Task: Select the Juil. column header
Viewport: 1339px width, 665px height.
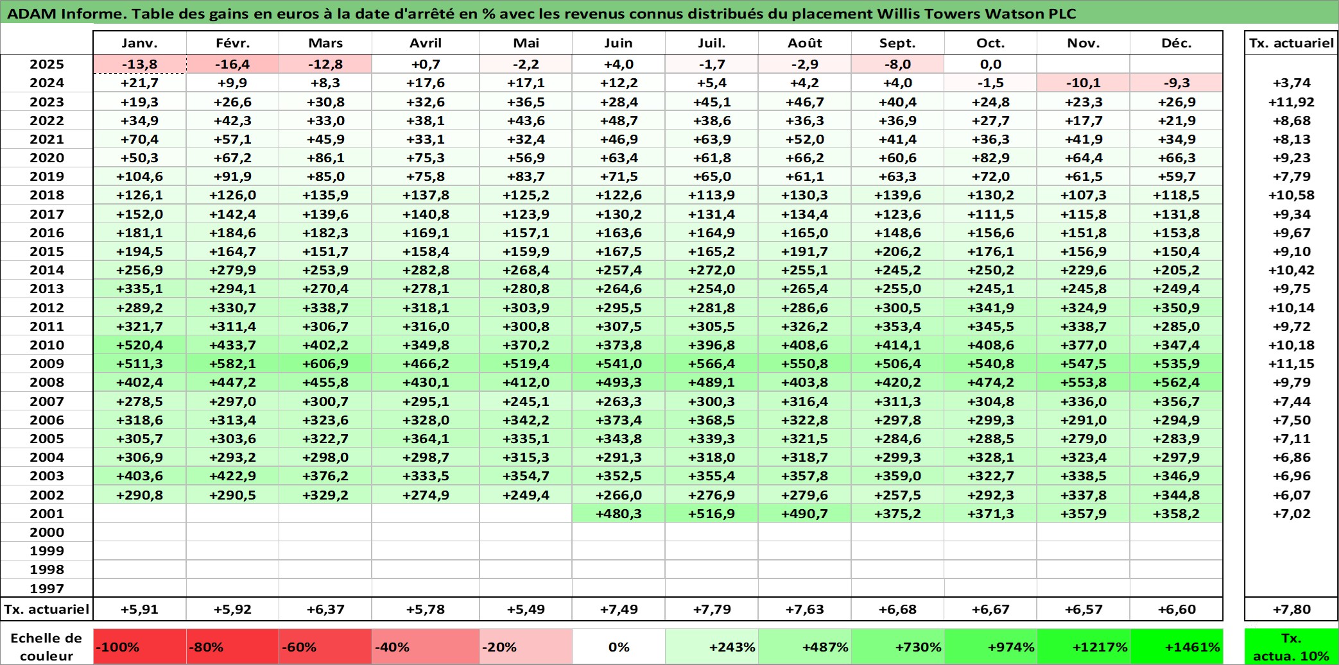Action: [712, 43]
